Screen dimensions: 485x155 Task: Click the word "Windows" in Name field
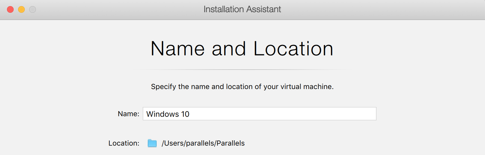click(163, 114)
